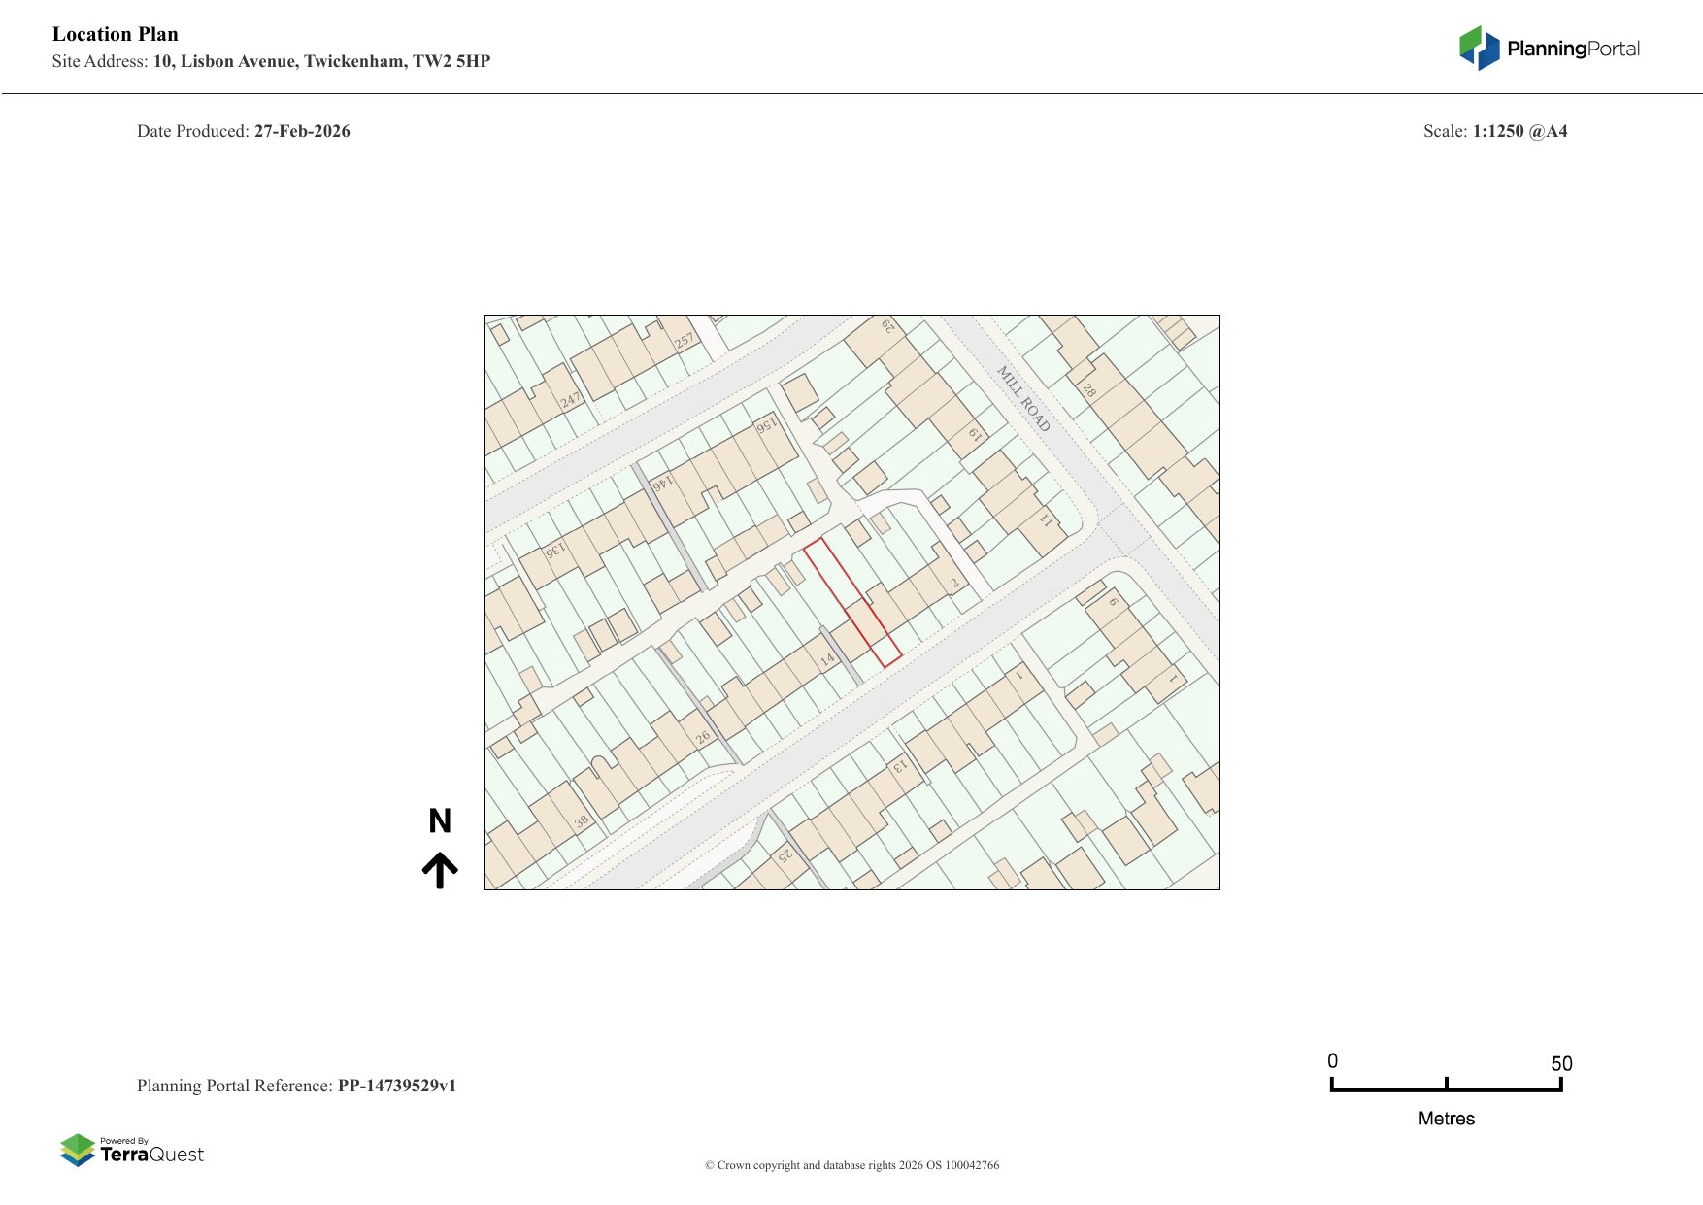
Task: Click the north arrow symbol
Action: tap(440, 870)
